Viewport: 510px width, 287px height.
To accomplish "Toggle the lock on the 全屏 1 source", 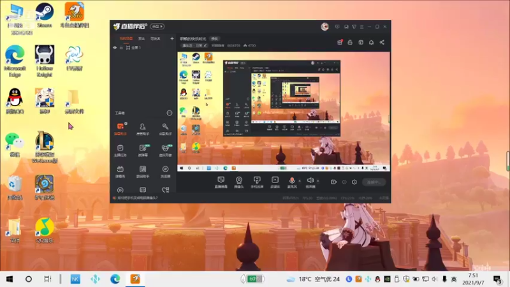I will (121, 48).
